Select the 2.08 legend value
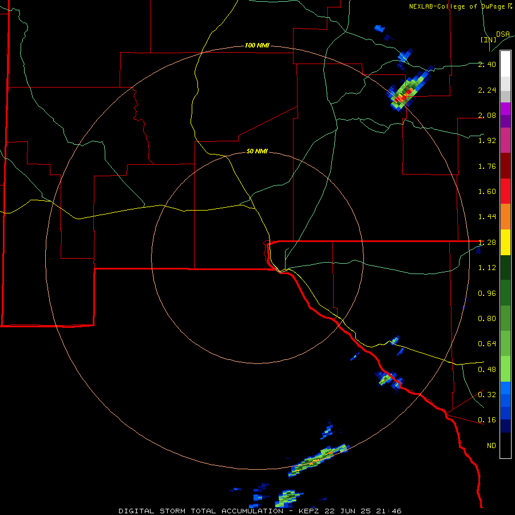 coord(487,115)
